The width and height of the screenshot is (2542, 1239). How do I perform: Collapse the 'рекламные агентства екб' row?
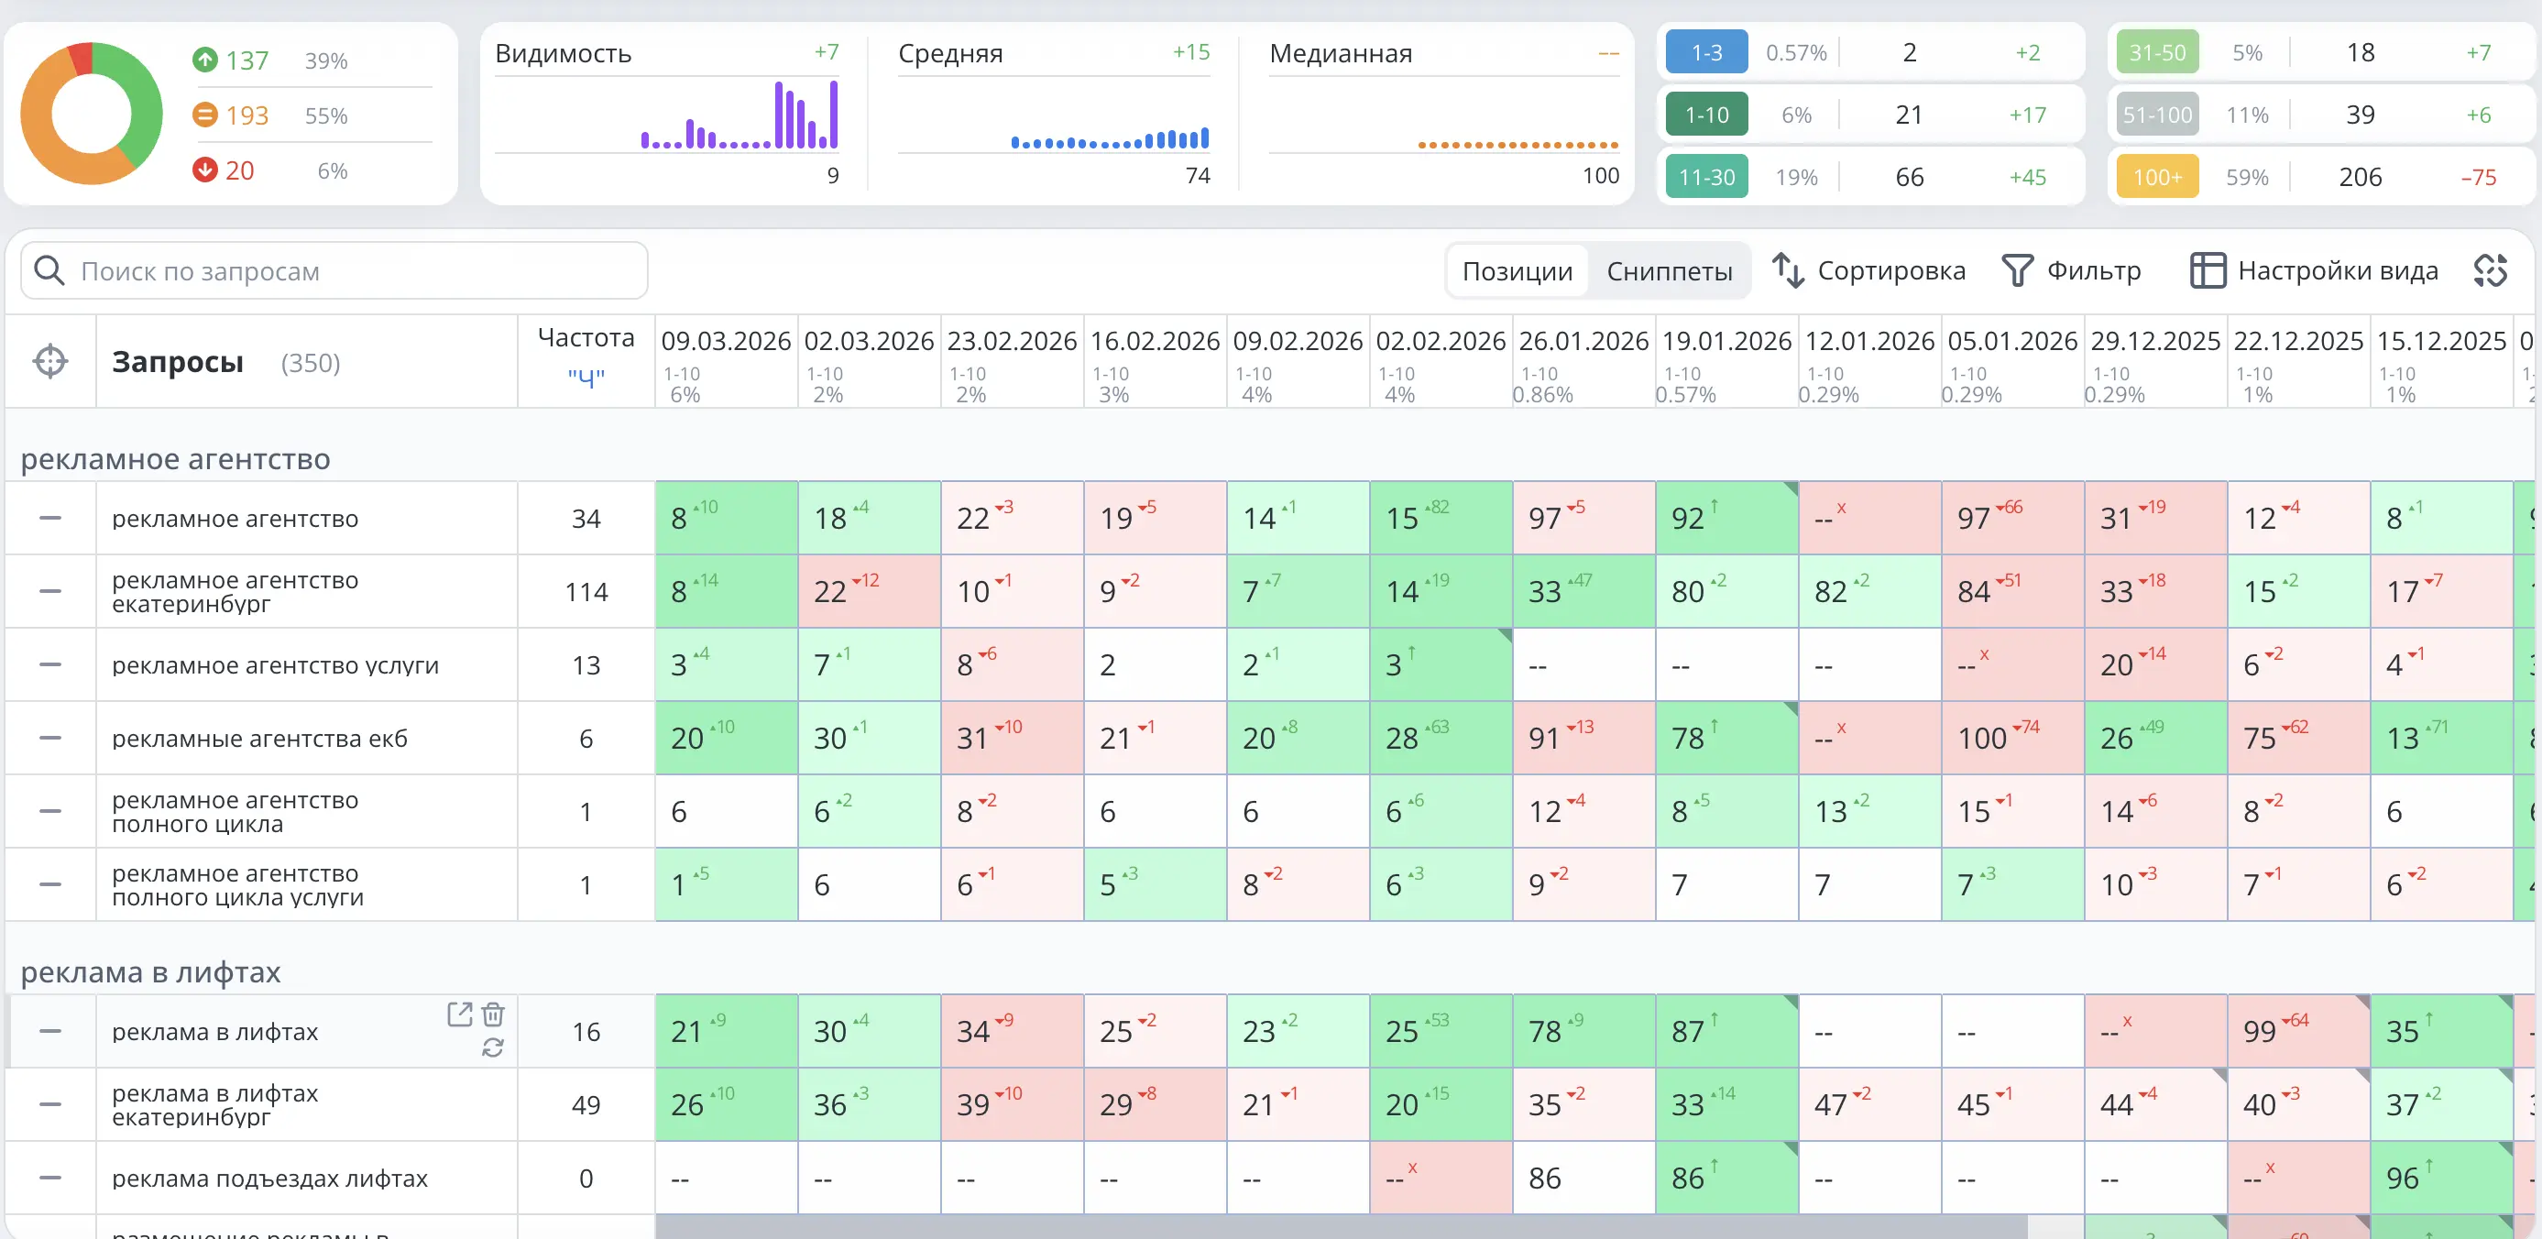50,739
